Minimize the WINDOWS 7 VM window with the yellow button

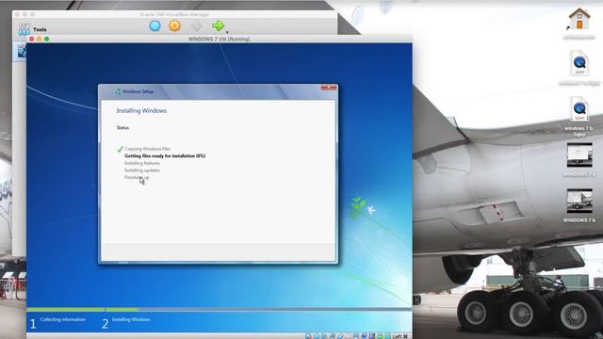click(40, 39)
